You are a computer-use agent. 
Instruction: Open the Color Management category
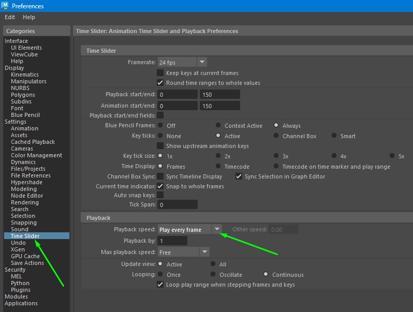(36, 155)
